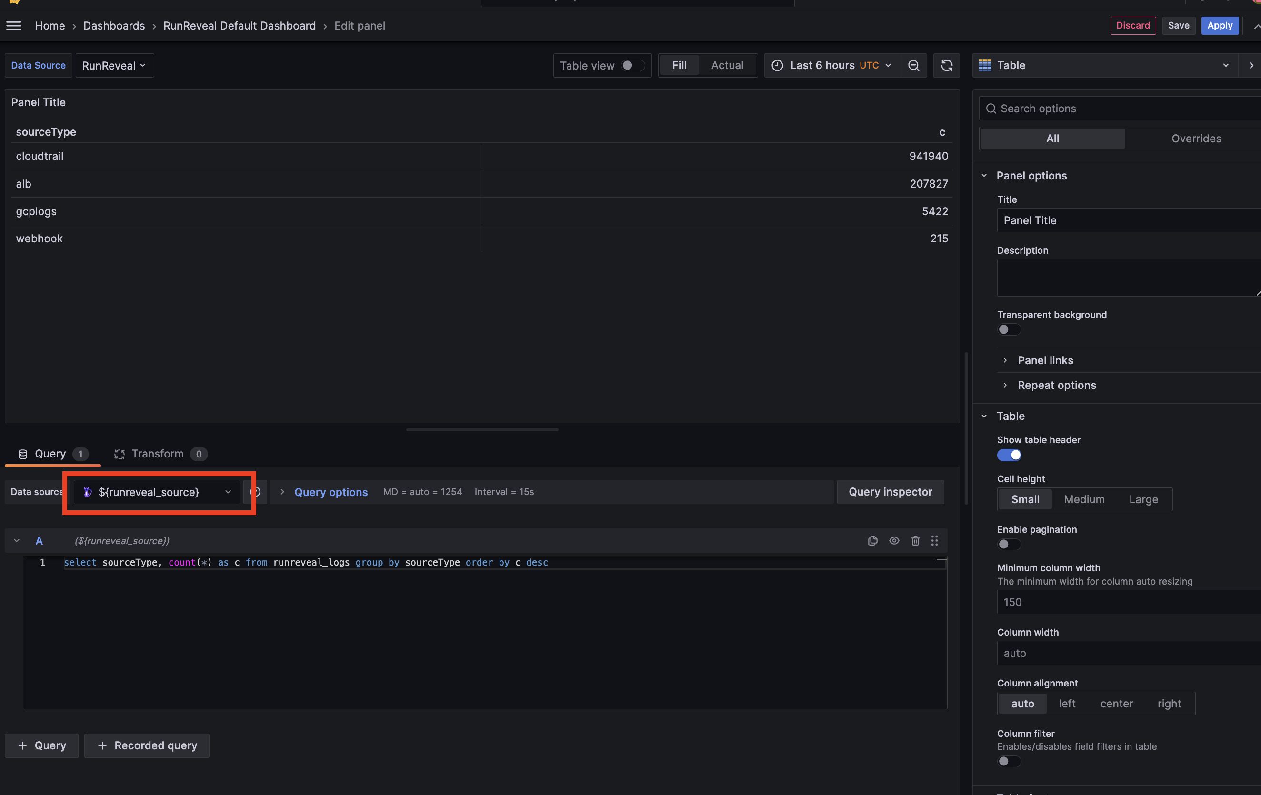Duplicate query A with copy icon
This screenshot has height=795, width=1261.
click(x=872, y=541)
